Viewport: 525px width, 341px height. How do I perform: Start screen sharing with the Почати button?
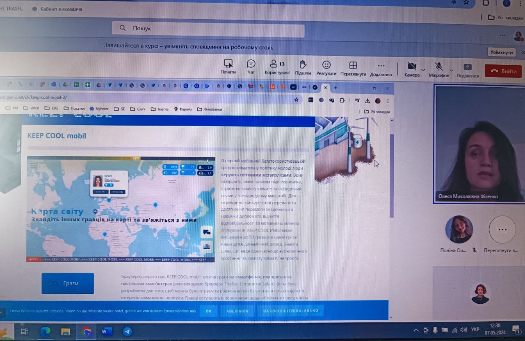tap(228, 67)
